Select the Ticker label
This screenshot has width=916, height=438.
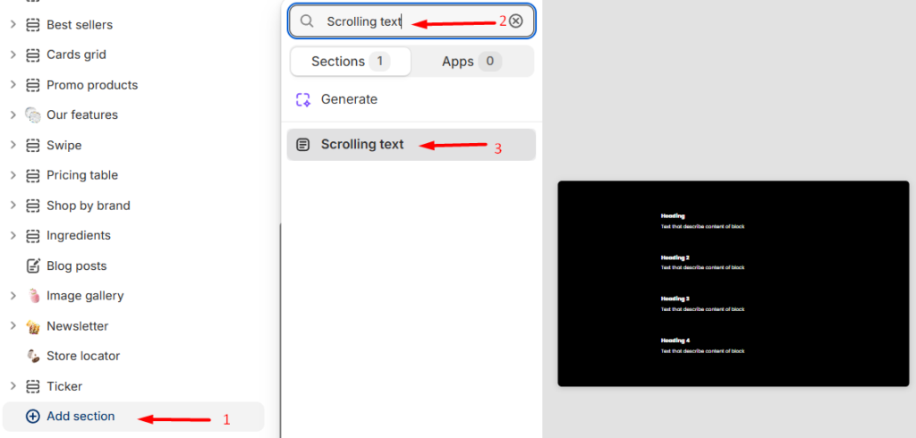(x=64, y=386)
